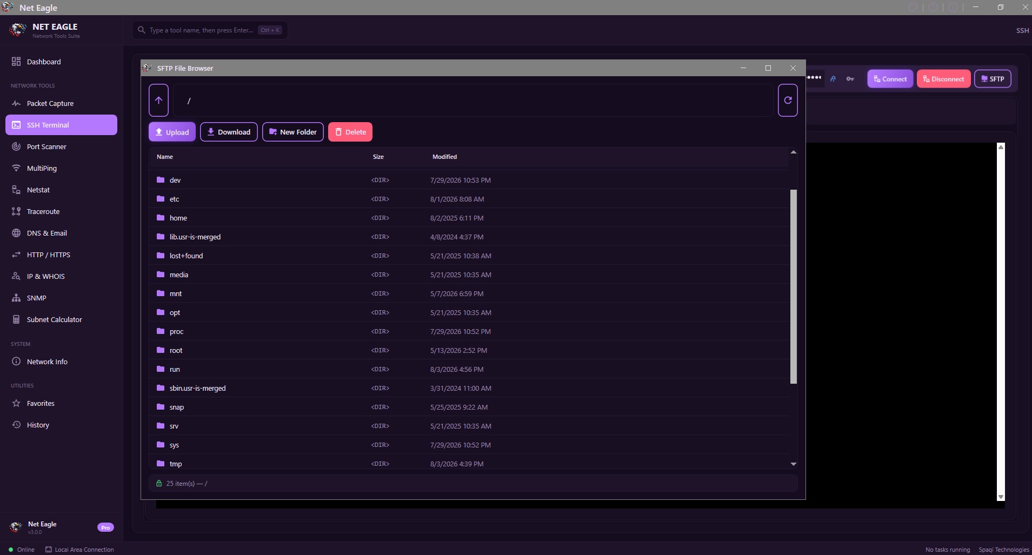Click the Disconnect button

[x=943, y=79]
